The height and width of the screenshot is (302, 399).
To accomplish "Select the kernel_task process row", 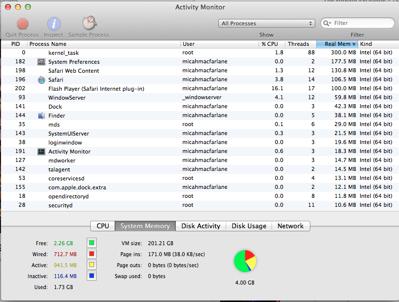I will coord(200,53).
